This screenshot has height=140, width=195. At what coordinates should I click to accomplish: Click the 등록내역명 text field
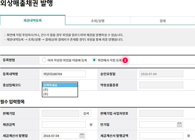(64, 74)
